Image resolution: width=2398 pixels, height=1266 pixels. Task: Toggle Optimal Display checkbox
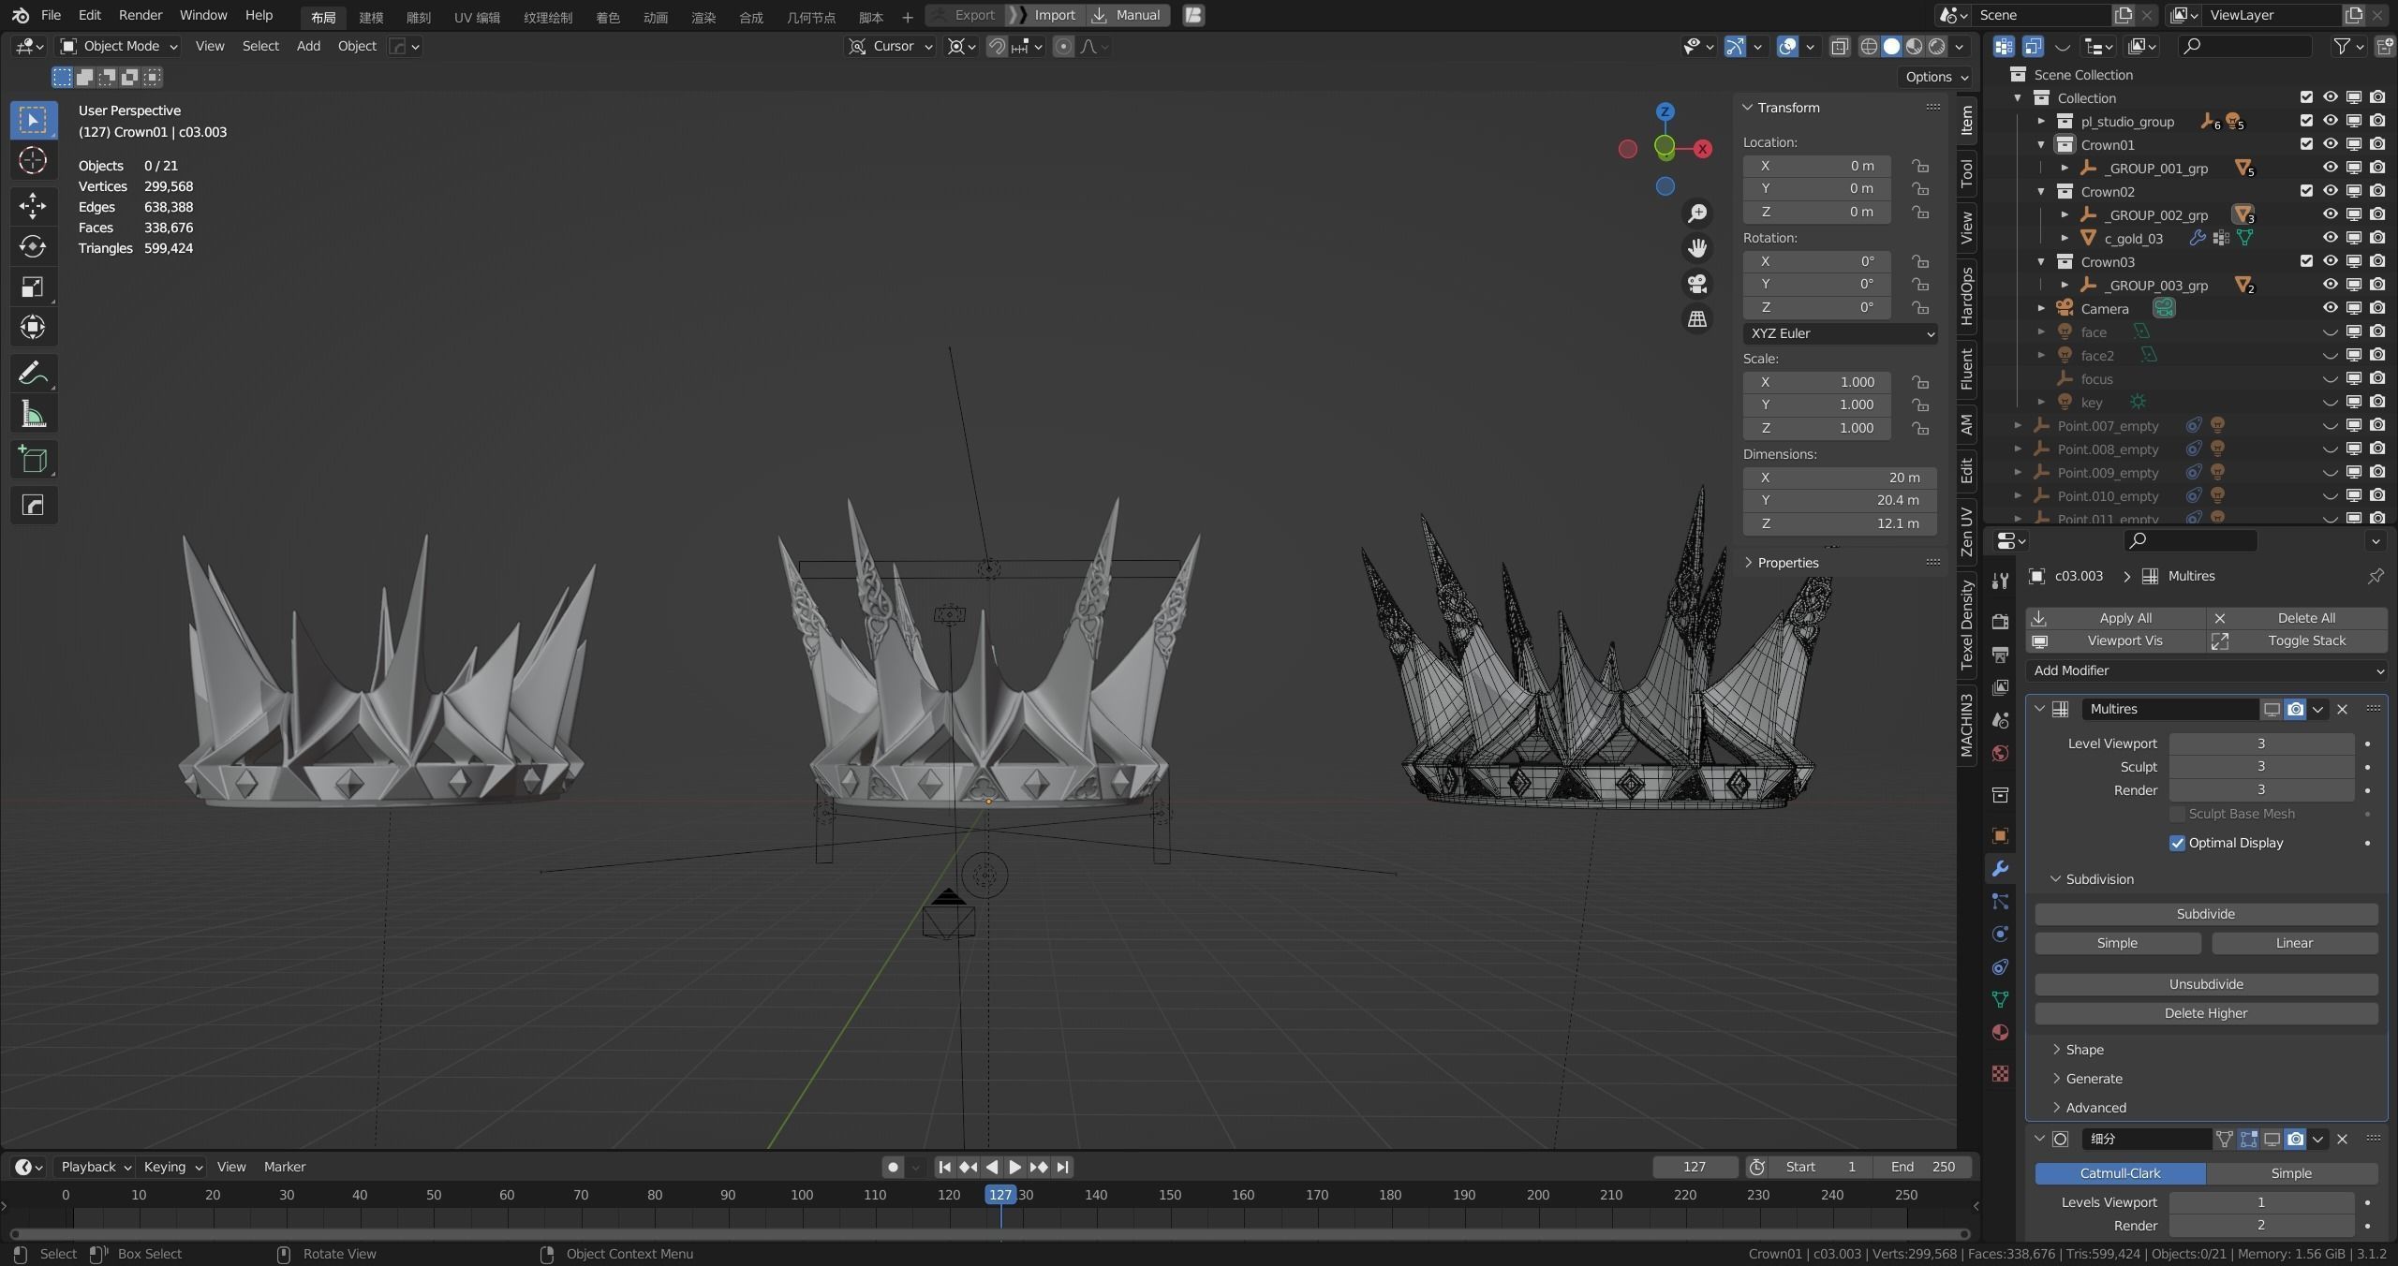pos(2177,843)
